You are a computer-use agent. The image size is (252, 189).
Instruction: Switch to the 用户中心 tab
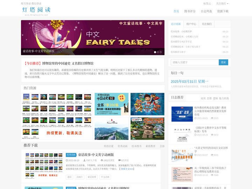coord(191,24)
